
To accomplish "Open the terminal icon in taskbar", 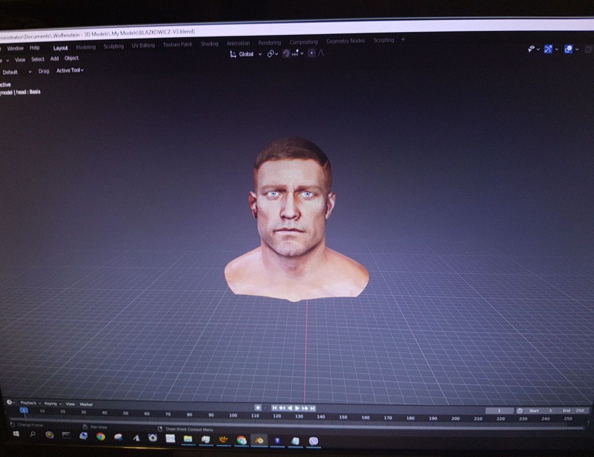I will point(66,435).
